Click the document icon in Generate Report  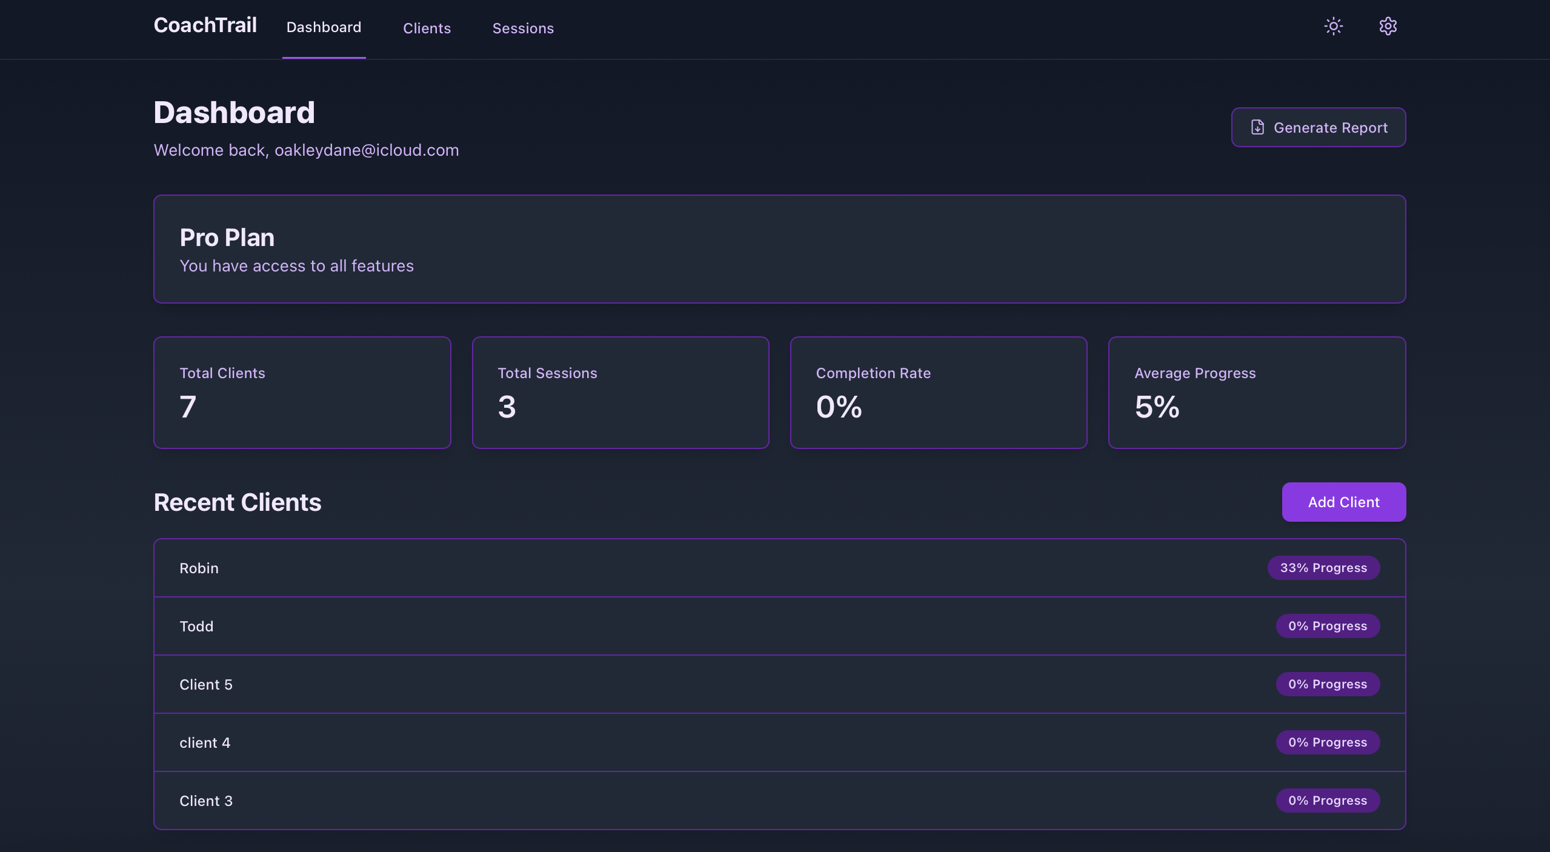coord(1257,127)
